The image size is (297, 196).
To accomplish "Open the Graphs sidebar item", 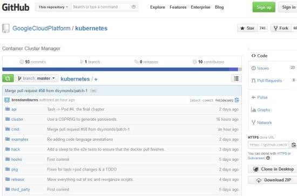I will pyautogui.click(x=261, y=110).
